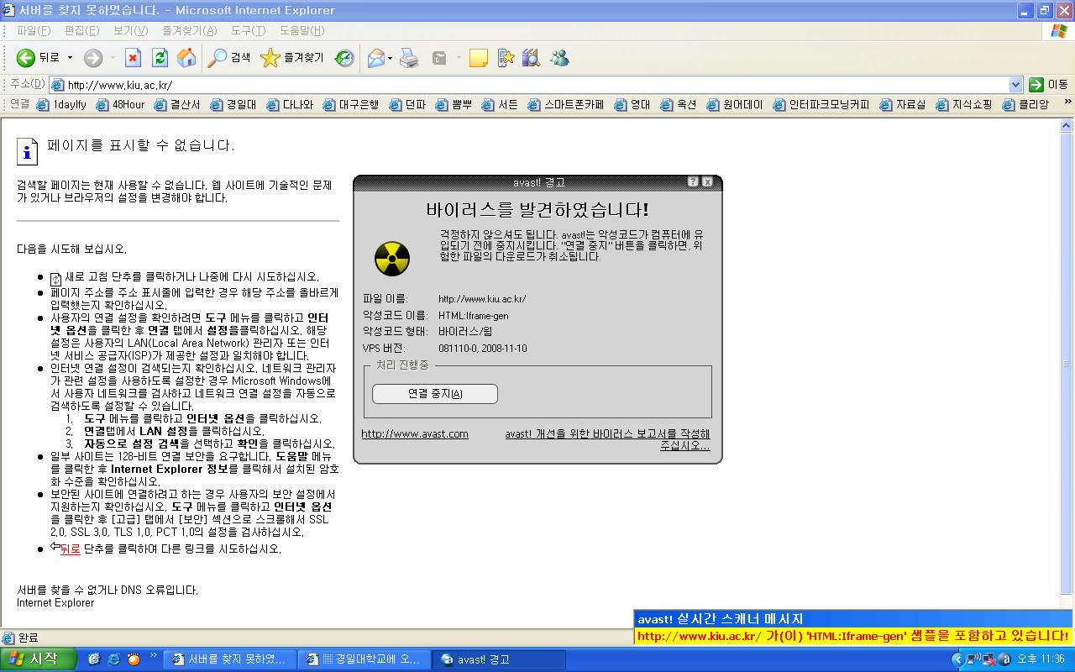The image size is (1075, 672).
Task: Open the 48Hour links bar bookmark
Action: click(120, 105)
